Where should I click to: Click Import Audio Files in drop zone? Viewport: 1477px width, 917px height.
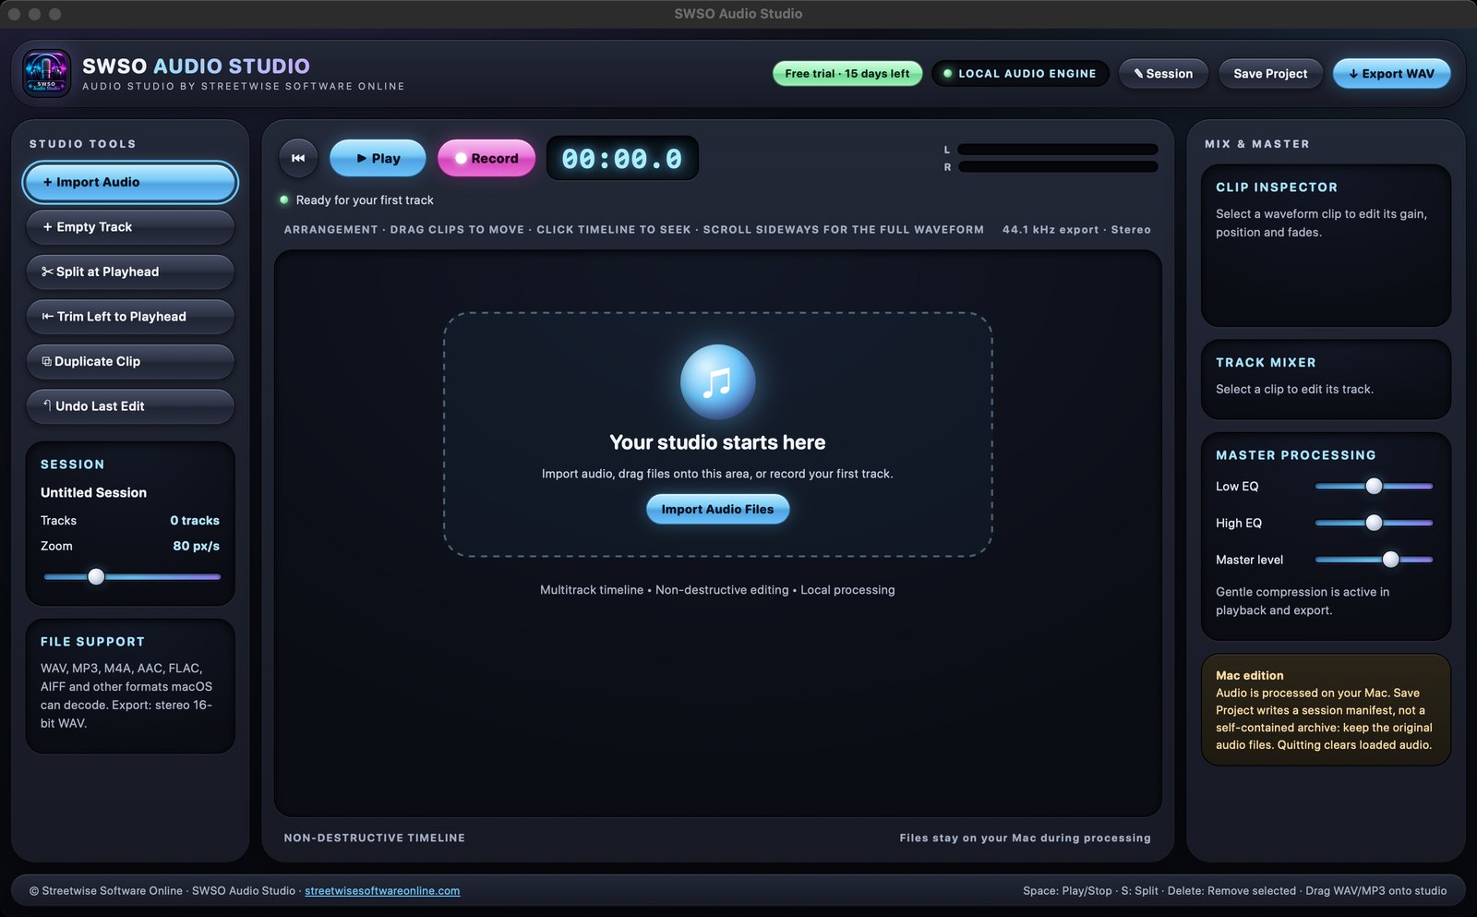pyautogui.click(x=717, y=509)
